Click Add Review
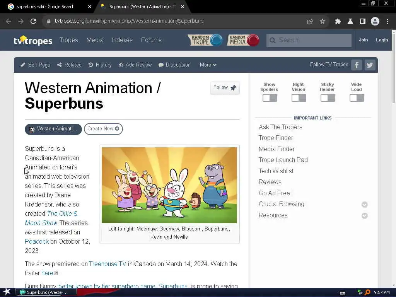This screenshot has height=297, width=396. coord(135,65)
